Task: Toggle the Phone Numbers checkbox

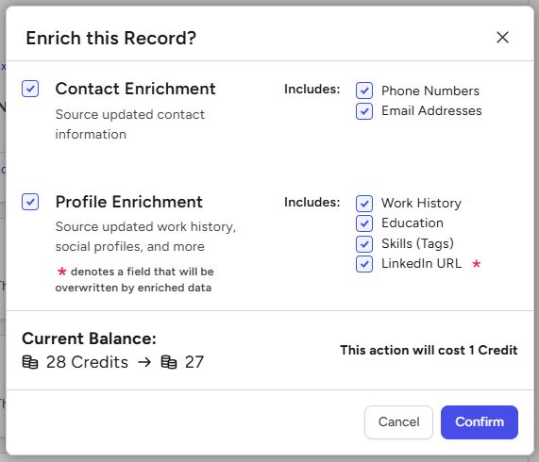Action: point(364,91)
